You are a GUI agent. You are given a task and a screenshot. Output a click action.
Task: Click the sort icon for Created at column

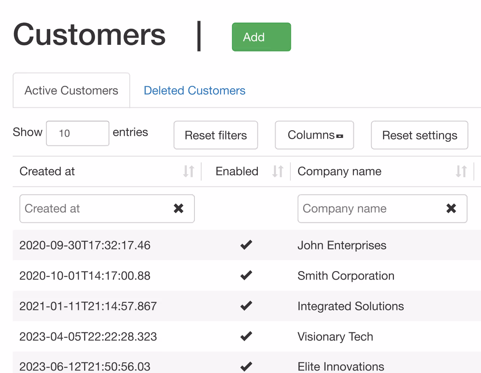point(189,171)
